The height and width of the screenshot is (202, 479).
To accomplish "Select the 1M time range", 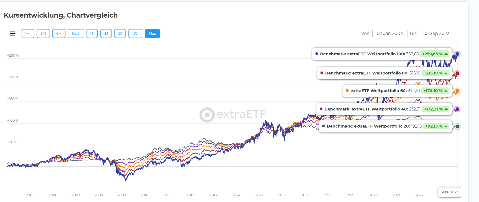I will 27,34.
